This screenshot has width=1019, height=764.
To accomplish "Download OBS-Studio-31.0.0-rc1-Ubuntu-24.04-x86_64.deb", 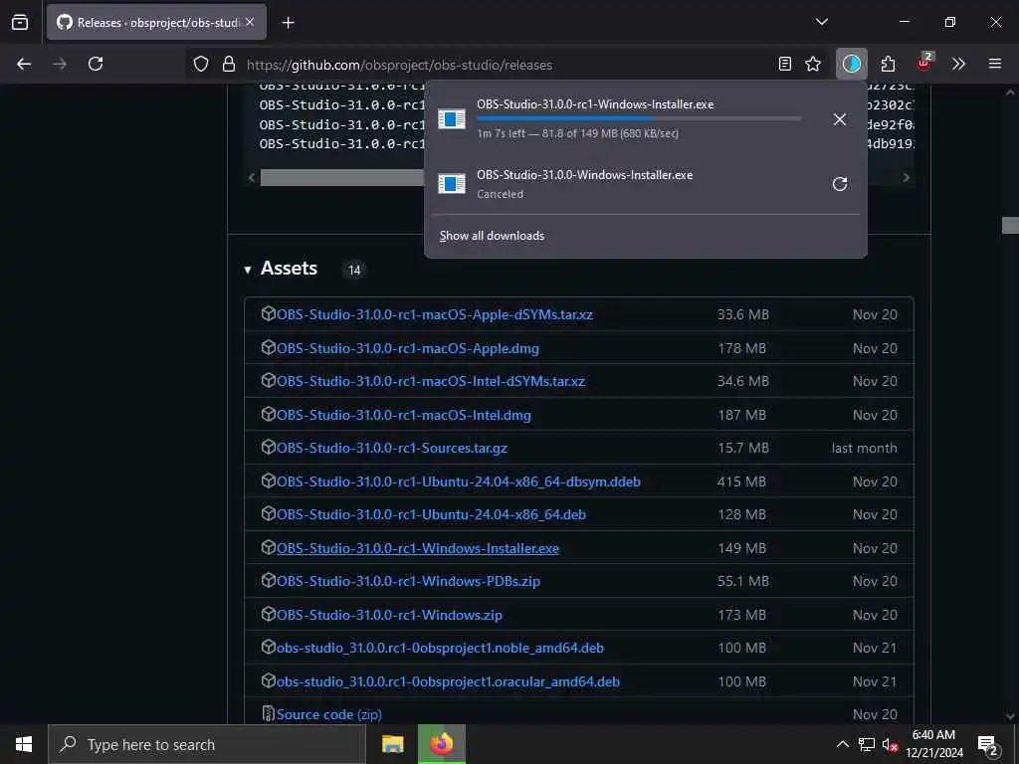I will tap(431, 514).
